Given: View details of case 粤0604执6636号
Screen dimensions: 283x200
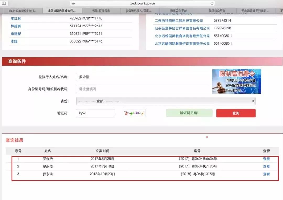Looking at the screenshot, I should 266,159.
